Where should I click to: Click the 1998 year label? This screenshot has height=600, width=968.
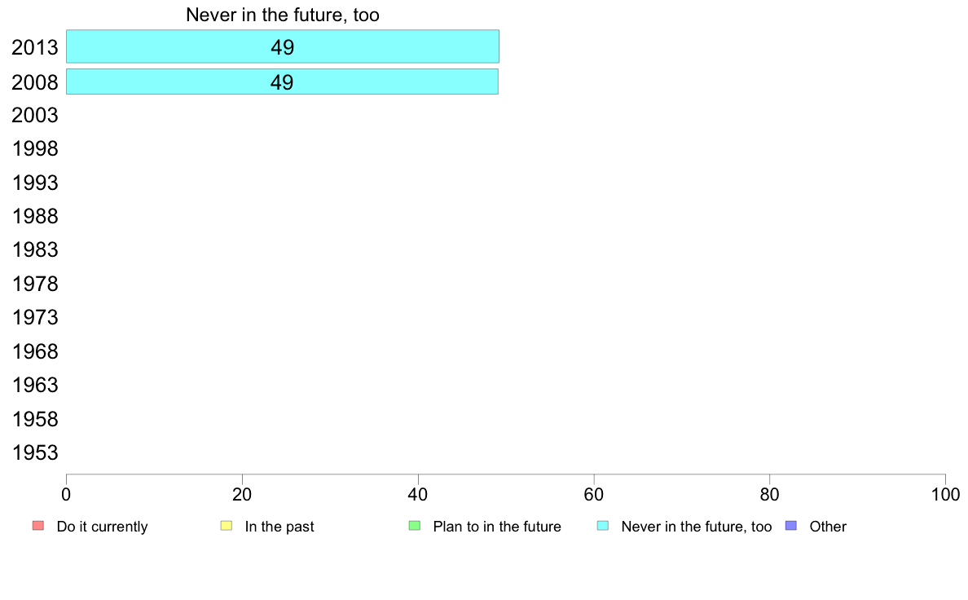point(34,149)
